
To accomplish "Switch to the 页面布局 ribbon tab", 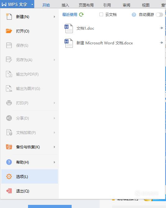I will click(x=86, y=5).
